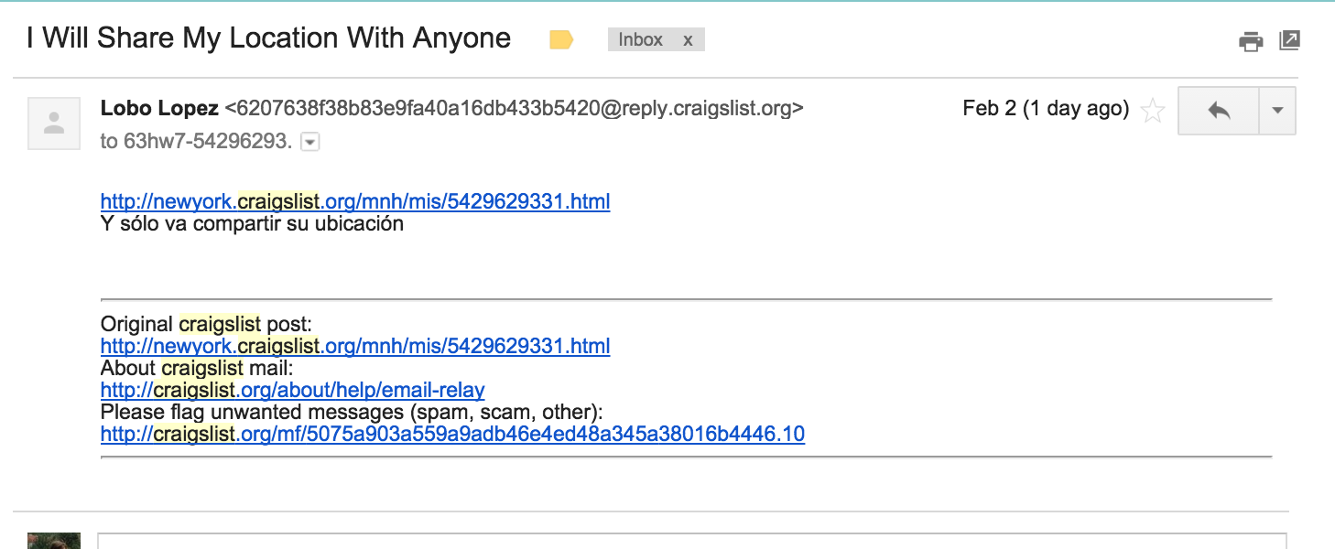Open the email in a new window
Screen dimensions: 1335x549
click(x=1289, y=40)
